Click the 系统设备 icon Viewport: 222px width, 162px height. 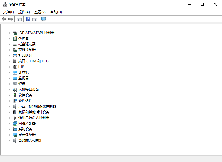pyautogui.click(x=15, y=129)
